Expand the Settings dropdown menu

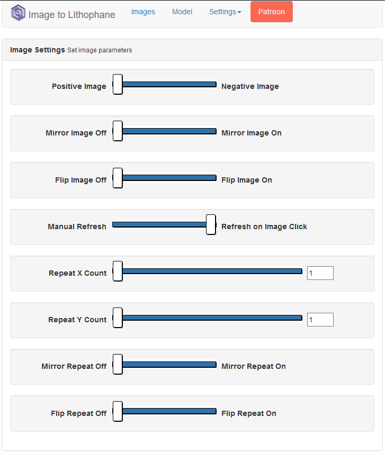[225, 12]
